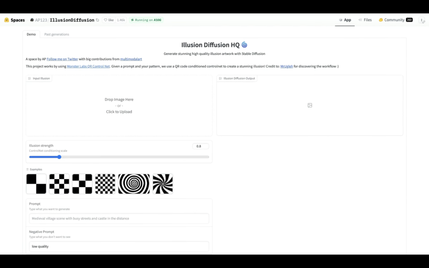This screenshot has width=429, height=268.
Task: Click the Illusion strength value box
Action: point(200,146)
